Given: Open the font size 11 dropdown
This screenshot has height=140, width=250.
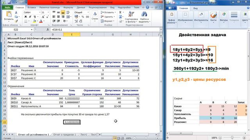Looking at the screenshot, I should coord(48,12).
